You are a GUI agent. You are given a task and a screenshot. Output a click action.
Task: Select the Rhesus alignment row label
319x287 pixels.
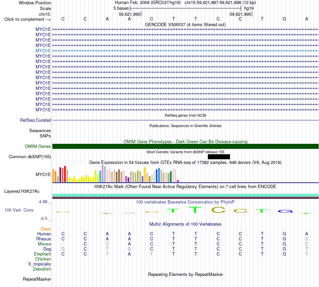pyautogui.click(x=44, y=239)
